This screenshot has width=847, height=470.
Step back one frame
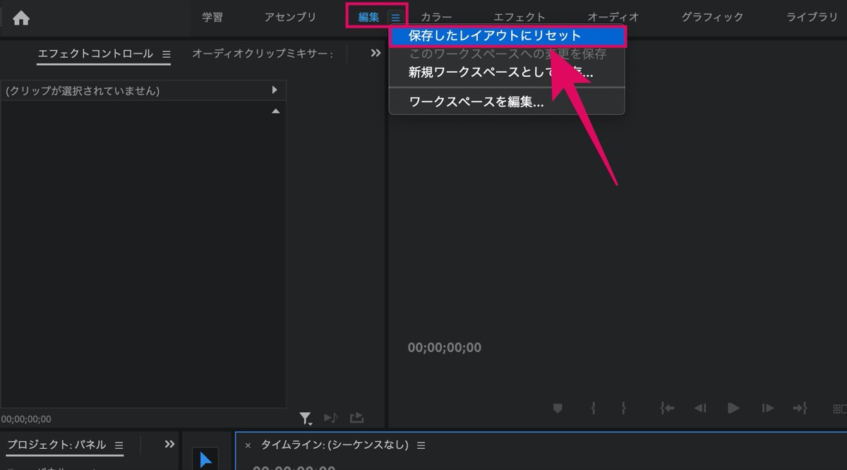tap(699, 408)
